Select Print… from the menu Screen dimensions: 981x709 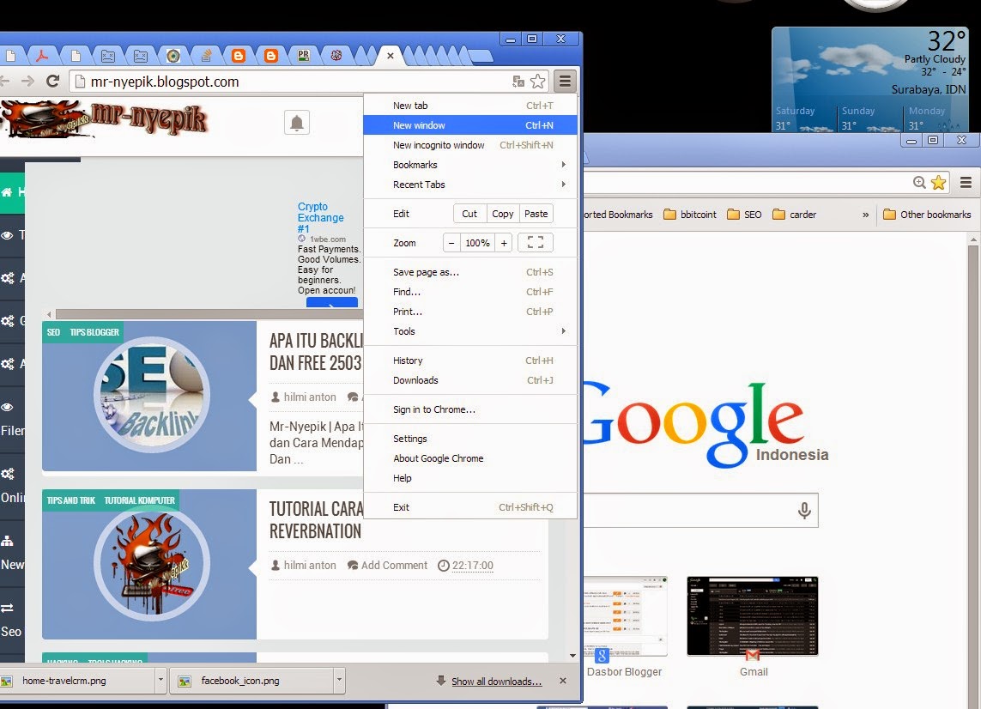(469, 312)
